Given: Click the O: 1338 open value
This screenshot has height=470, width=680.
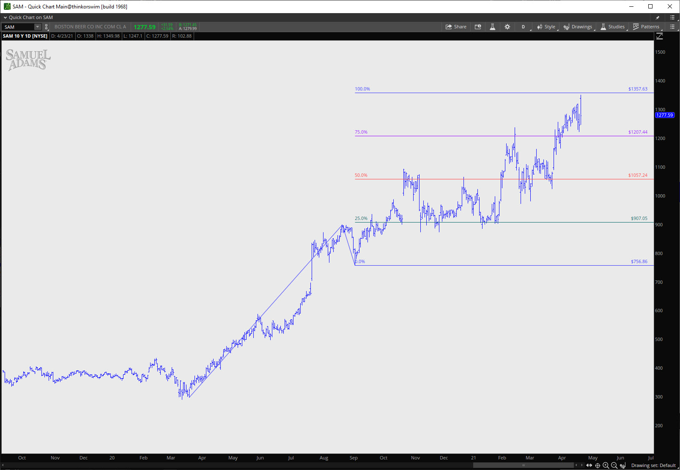Looking at the screenshot, I should (x=85, y=36).
